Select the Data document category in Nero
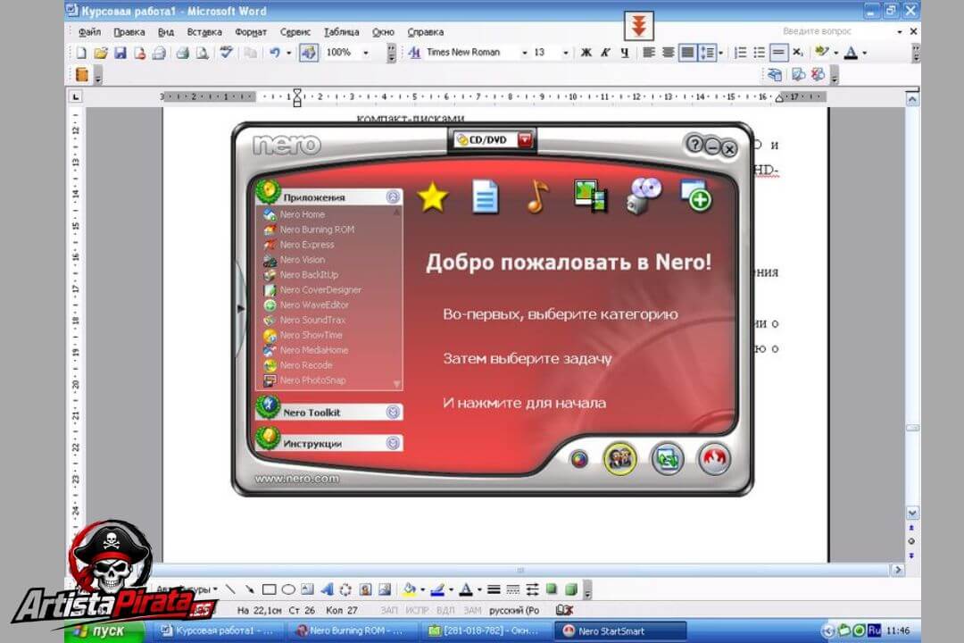 click(x=485, y=197)
